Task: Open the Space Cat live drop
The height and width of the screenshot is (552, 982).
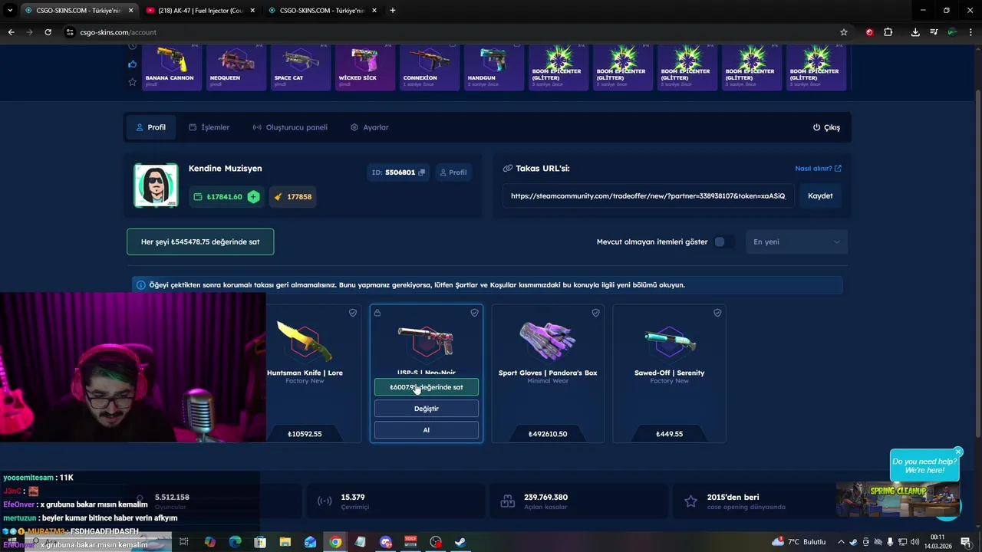Action: click(301, 67)
